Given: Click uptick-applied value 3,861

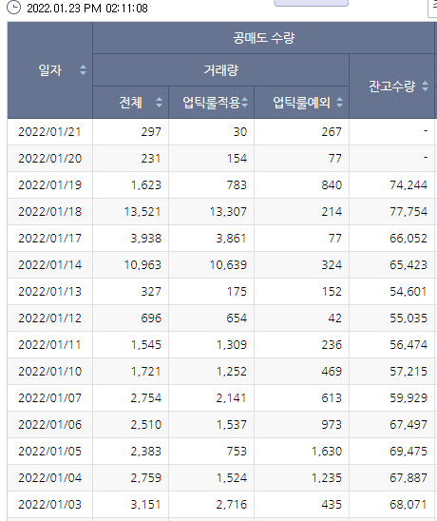Looking at the screenshot, I should [x=231, y=239].
